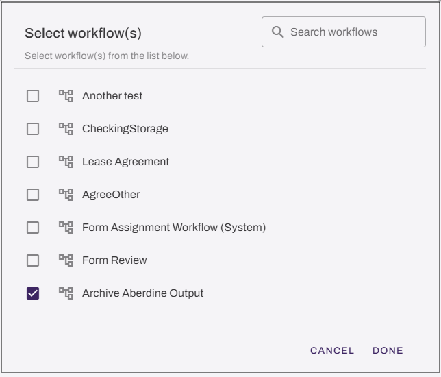Click the Lease Agreement workflow name
Image resolution: width=441 pixels, height=377 pixels.
tap(126, 162)
